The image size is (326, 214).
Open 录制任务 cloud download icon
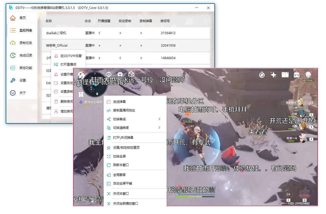pyautogui.click(x=13, y=43)
